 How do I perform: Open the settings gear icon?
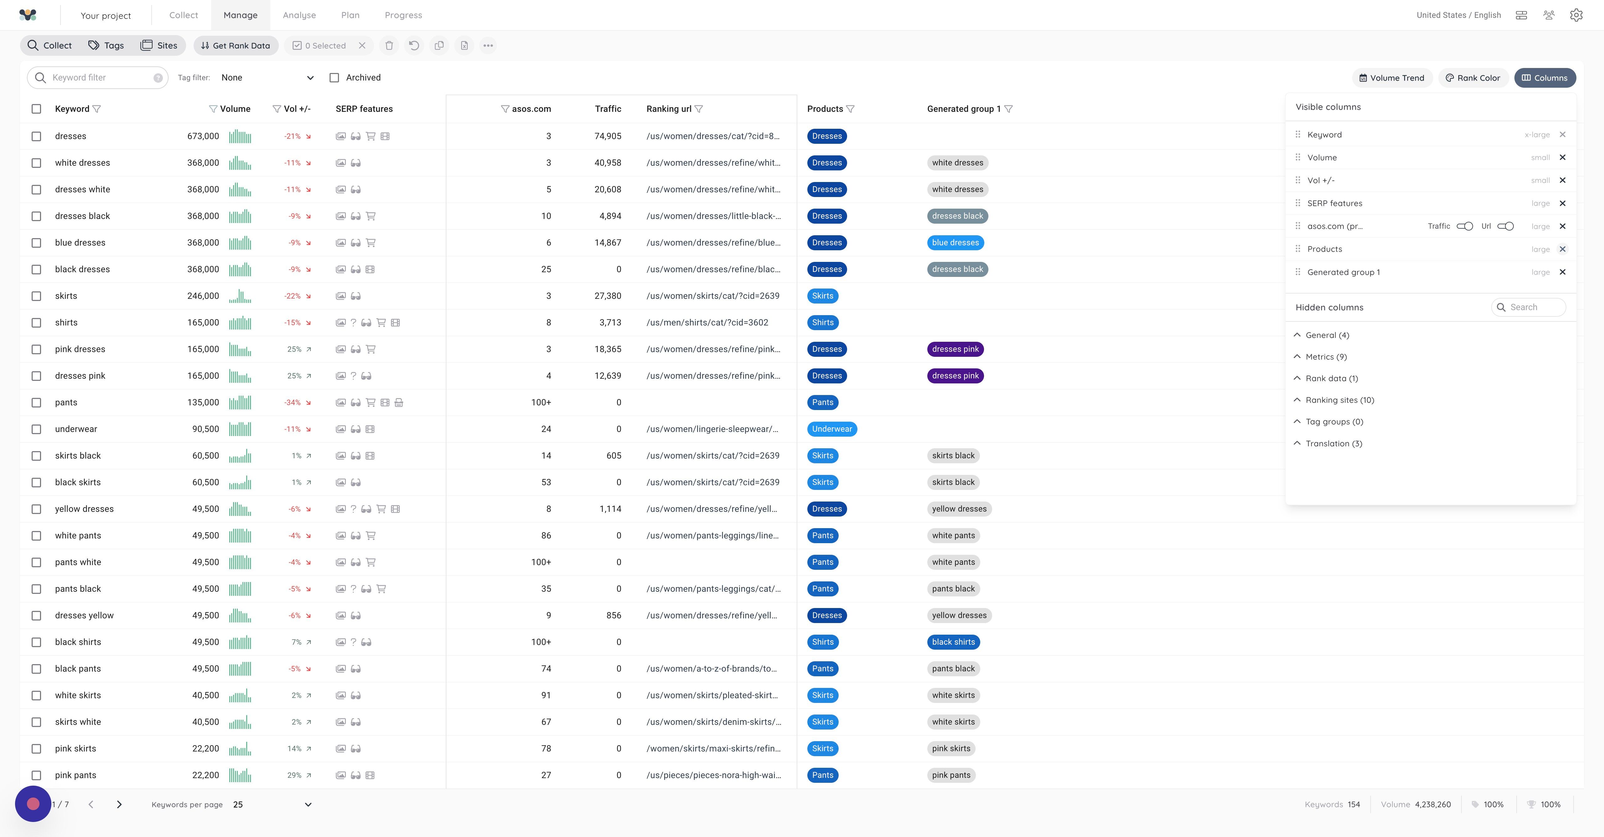pos(1576,15)
